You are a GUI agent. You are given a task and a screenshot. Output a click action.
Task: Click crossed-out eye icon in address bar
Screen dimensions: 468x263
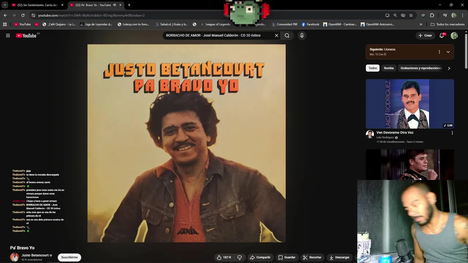pyautogui.click(x=403, y=15)
